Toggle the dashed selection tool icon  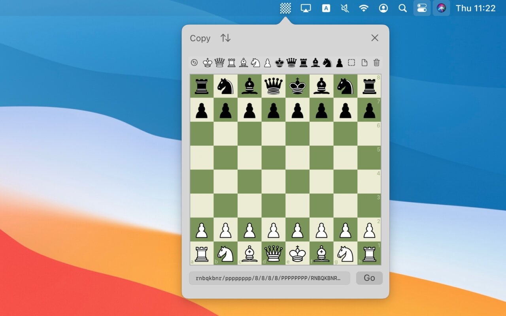click(351, 62)
